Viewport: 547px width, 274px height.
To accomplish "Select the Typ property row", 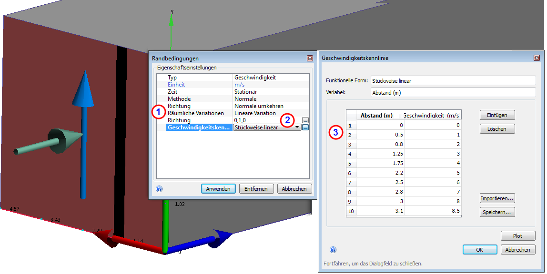I will click(233, 78).
